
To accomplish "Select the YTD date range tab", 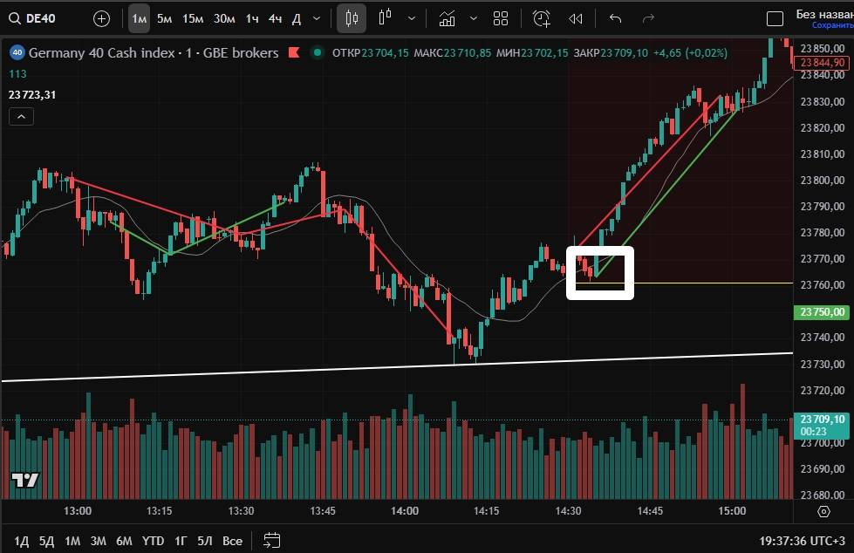I will pos(153,541).
